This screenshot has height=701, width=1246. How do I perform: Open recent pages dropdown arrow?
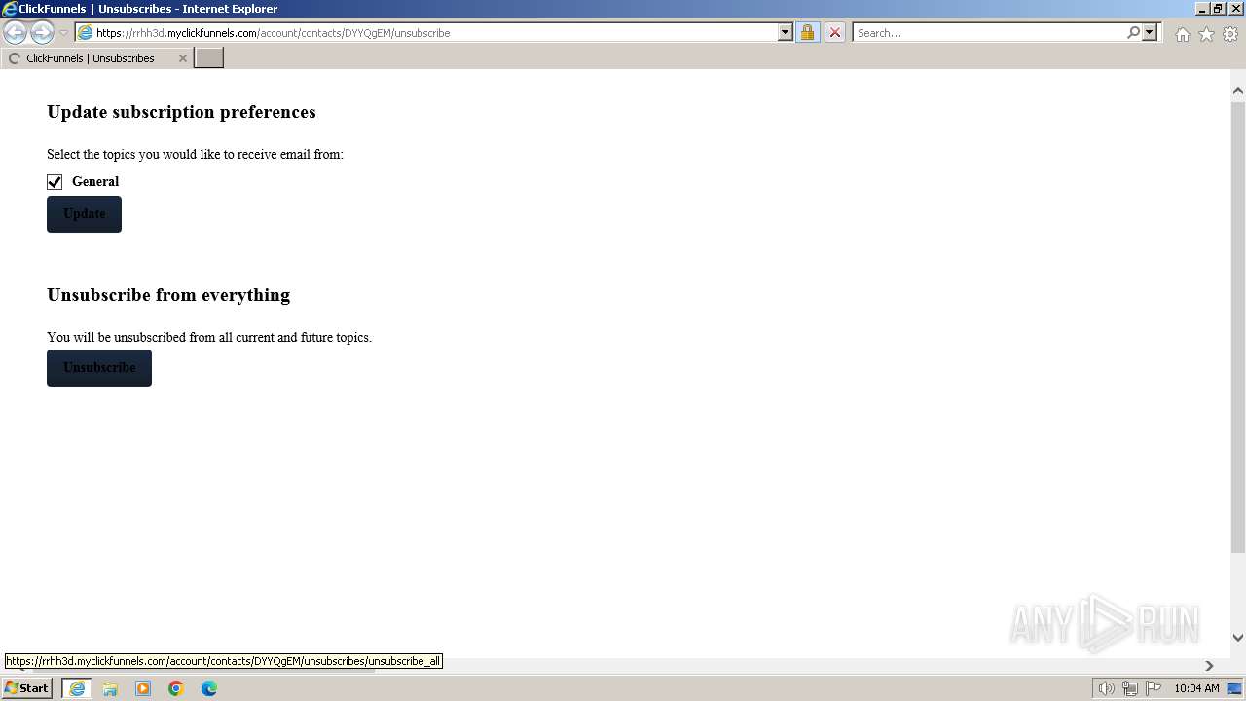point(64,33)
